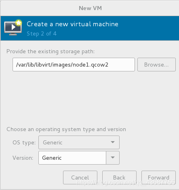Screen dimensions: 179x190
Task: Click the storage path input field
Action: (74, 65)
